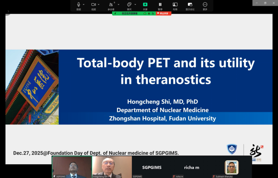Expand video options arrow beside camera
The image size is (278, 178).
point(99,4)
